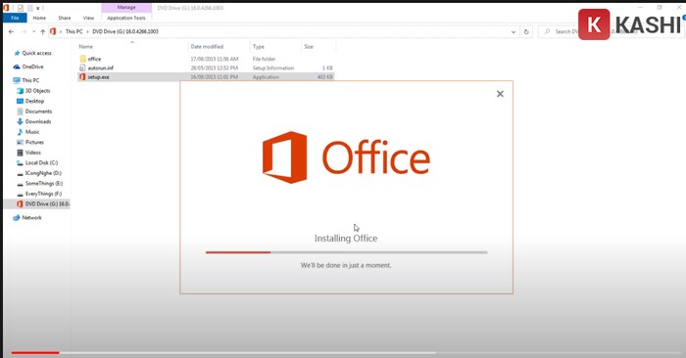This screenshot has width=686, height=358.
Task: Click the Setup Information type cell
Action: point(273,68)
